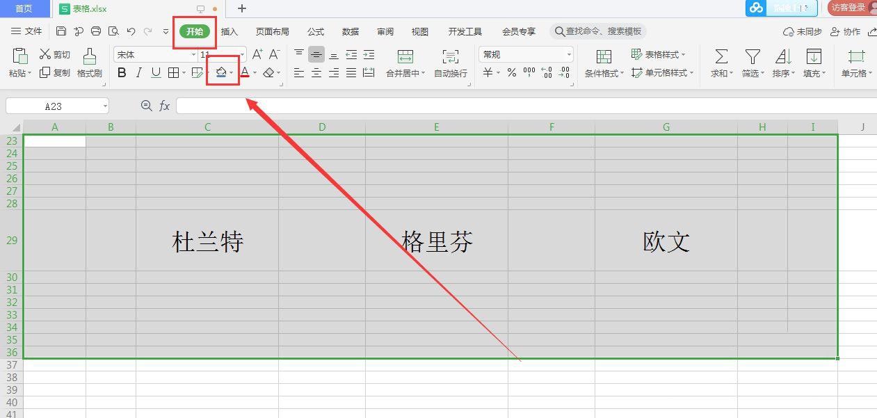The height and width of the screenshot is (418, 877).
Task: Open font color dropdown arrow
Action: pos(255,72)
